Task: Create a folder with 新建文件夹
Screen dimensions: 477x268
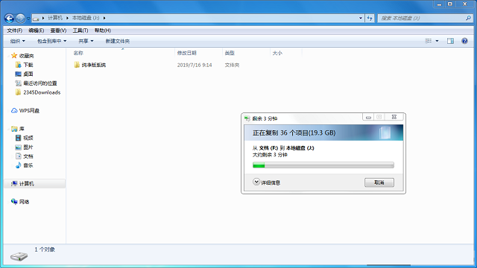Action: click(118, 41)
